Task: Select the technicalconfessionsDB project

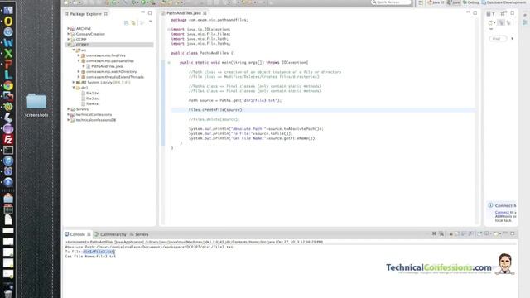Action: [x=96, y=120]
